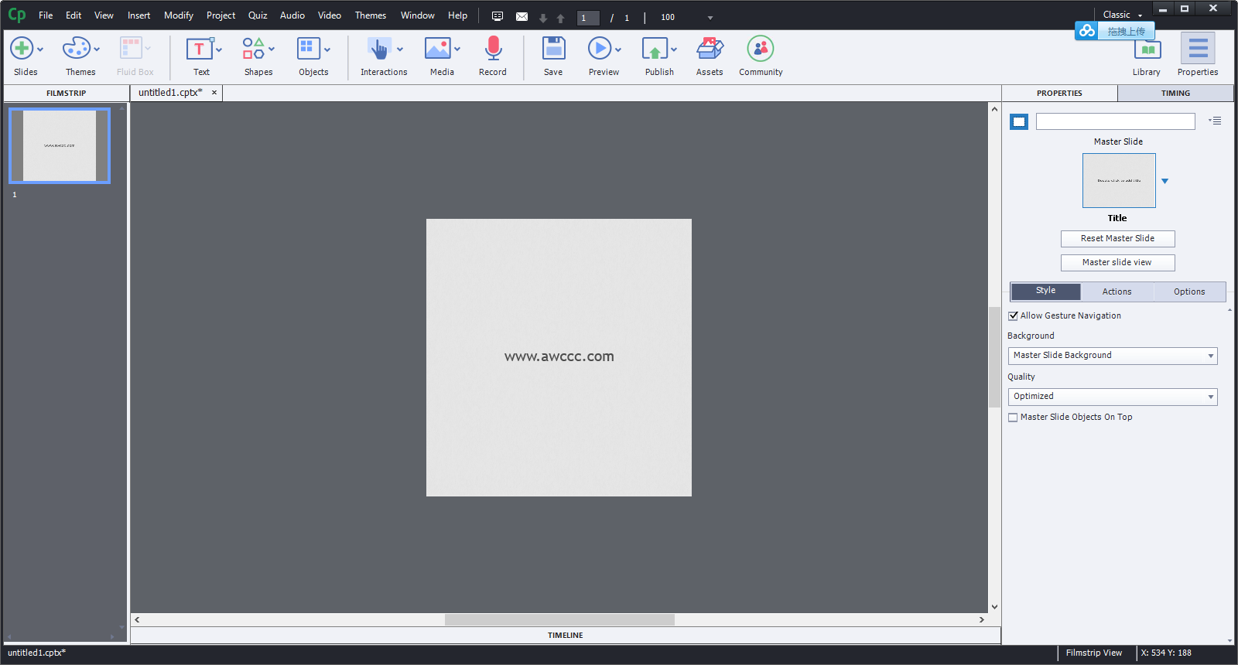The height and width of the screenshot is (665, 1238).
Task: Open the Assets panel
Action: [x=710, y=49]
